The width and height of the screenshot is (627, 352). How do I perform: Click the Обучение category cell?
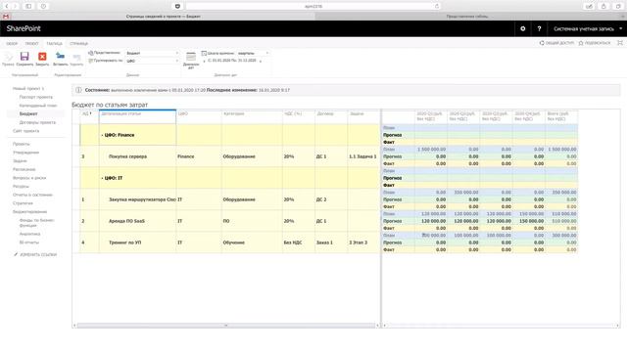point(252,242)
